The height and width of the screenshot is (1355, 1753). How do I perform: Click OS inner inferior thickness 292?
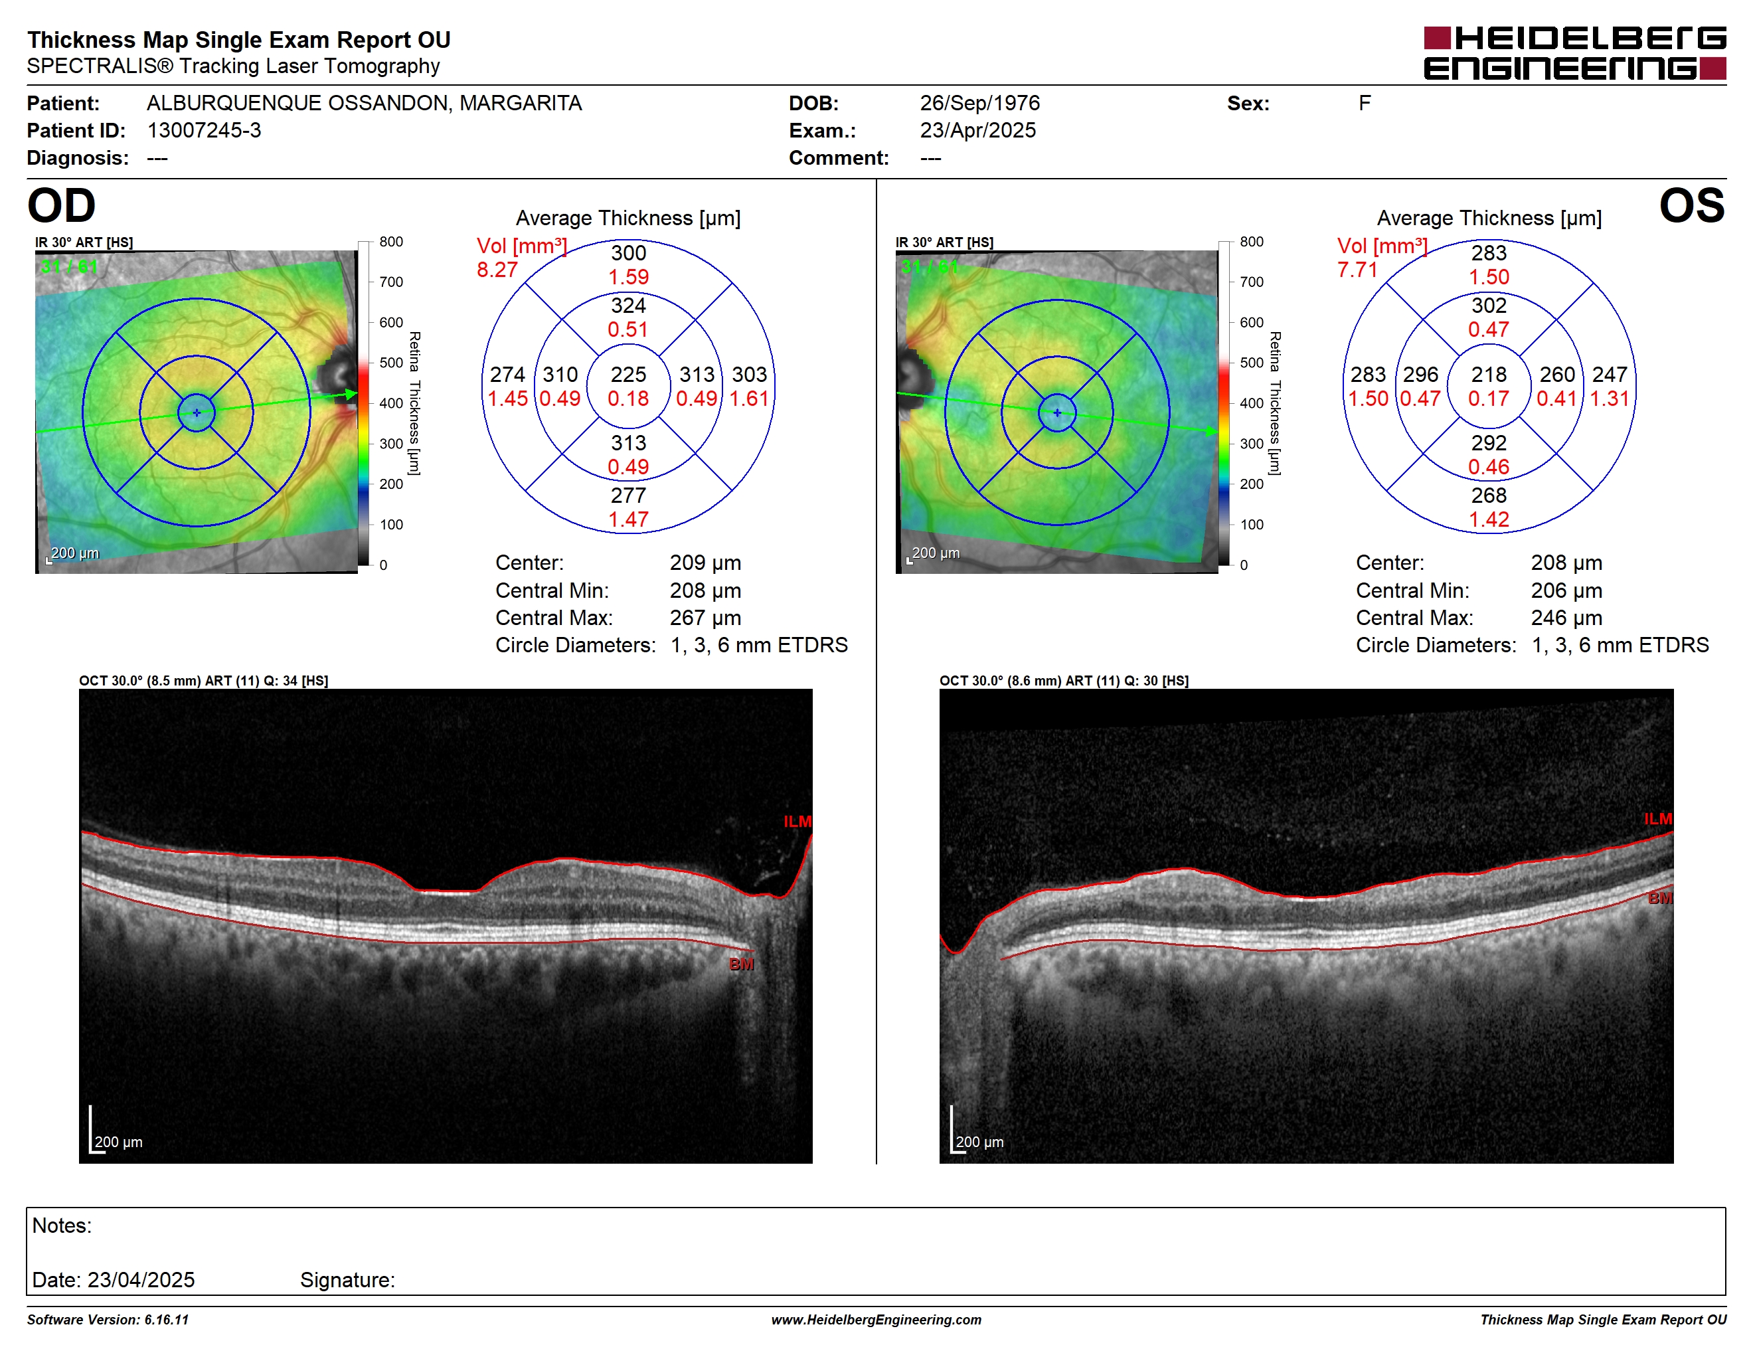click(1489, 443)
